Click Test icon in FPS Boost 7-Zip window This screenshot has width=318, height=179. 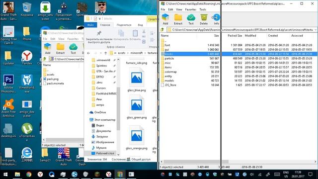tap(191, 19)
